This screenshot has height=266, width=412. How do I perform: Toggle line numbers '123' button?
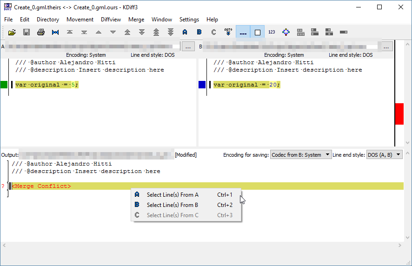point(272,32)
